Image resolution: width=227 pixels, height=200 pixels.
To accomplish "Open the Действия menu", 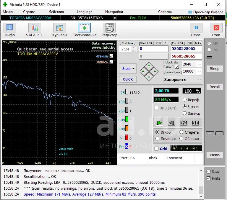I will point(56,12).
